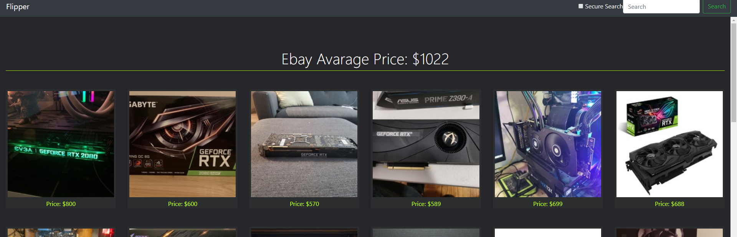Click the green Search button
This screenshot has width=737, height=237.
(717, 7)
